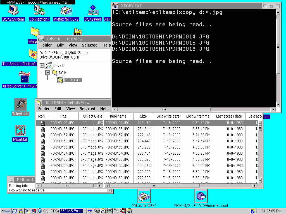Click the information icon next to the clock

[253, 211]
